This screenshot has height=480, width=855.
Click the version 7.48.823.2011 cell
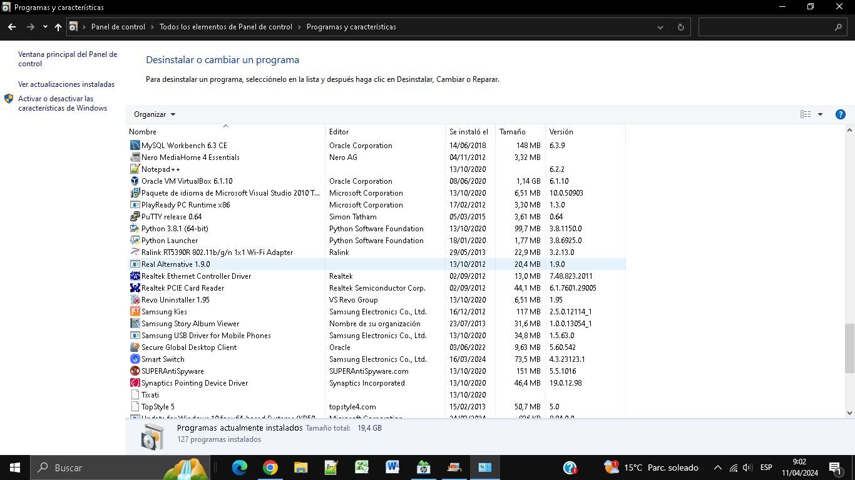click(x=571, y=276)
